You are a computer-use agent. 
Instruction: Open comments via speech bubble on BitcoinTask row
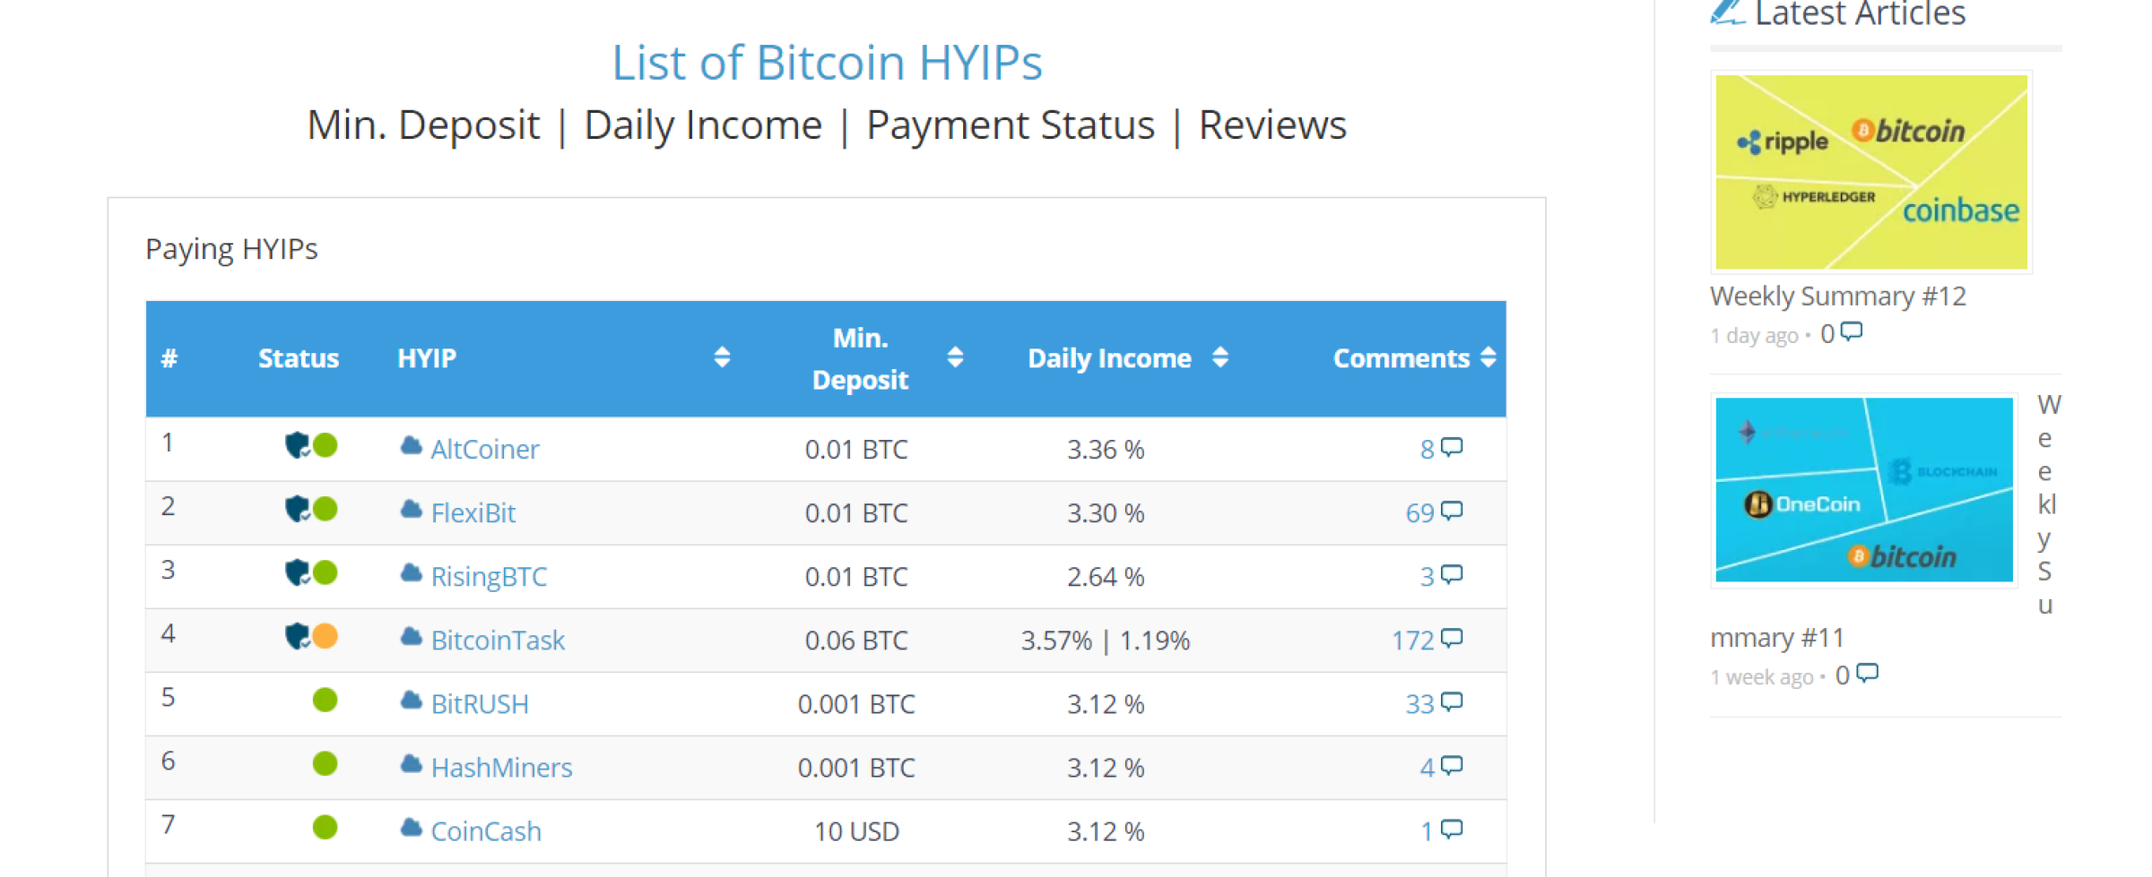coord(1449,637)
